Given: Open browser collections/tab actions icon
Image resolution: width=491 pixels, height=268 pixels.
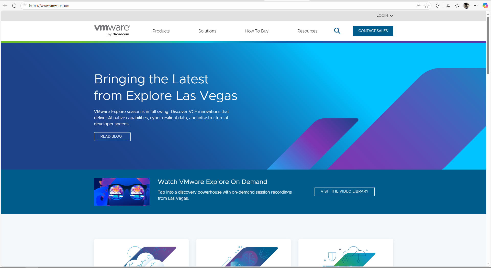Looking at the screenshot, I should click(x=448, y=6).
